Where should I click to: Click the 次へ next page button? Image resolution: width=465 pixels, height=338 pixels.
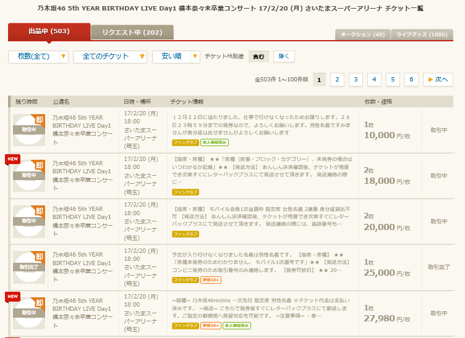click(438, 80)
